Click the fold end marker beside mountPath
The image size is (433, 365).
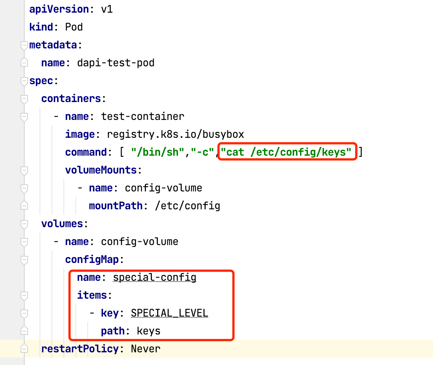click(x=24, y=205)
